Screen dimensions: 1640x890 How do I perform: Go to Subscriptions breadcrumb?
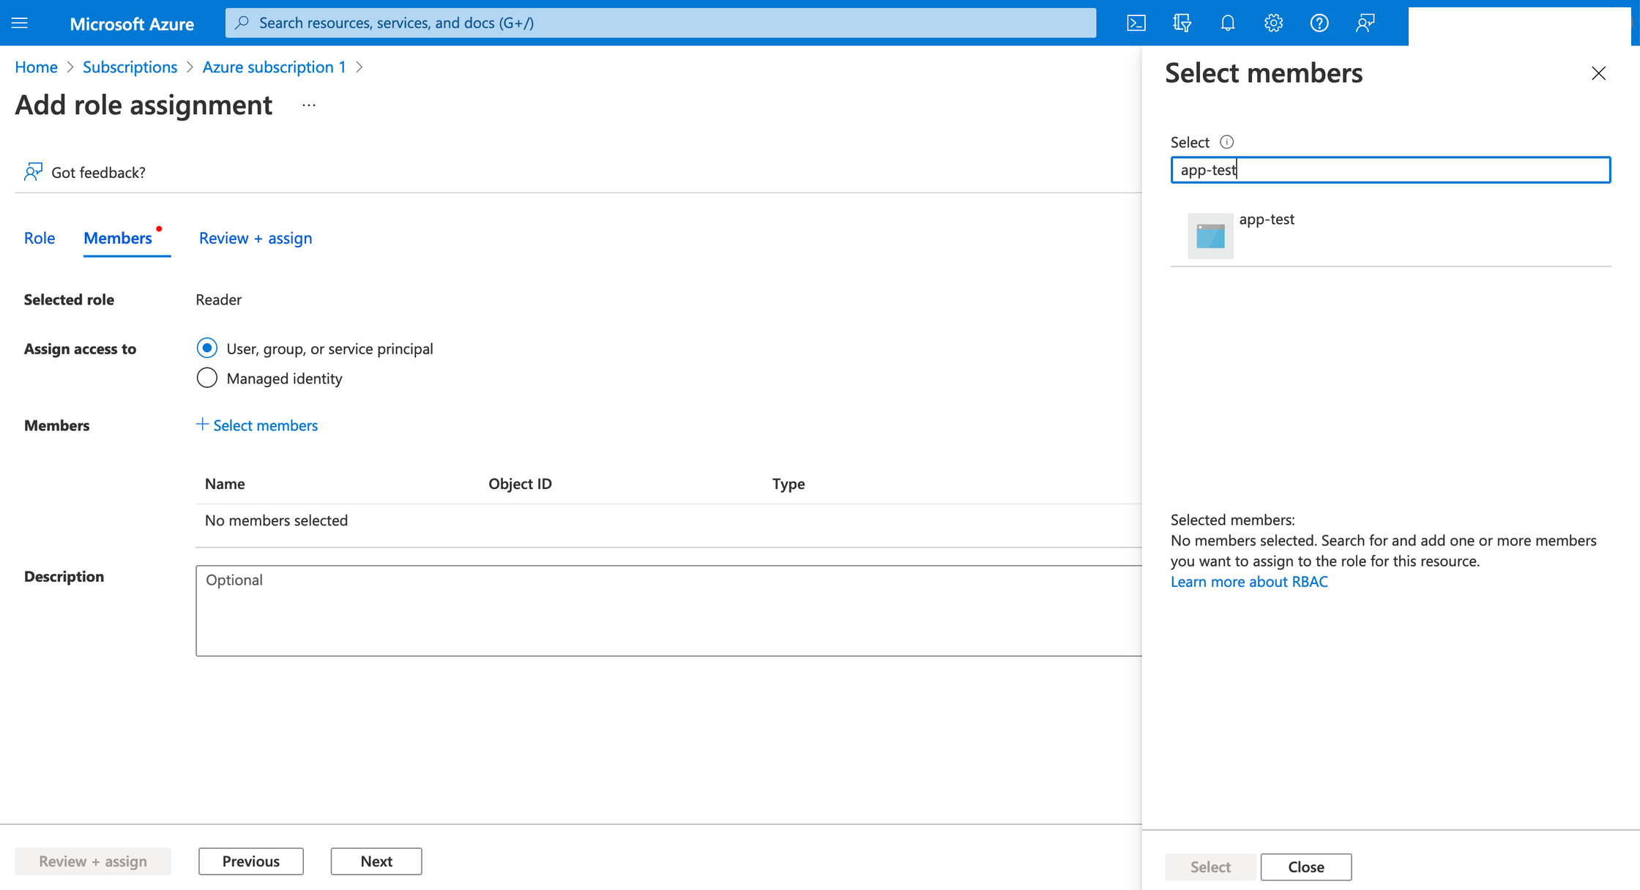(130, 67)
